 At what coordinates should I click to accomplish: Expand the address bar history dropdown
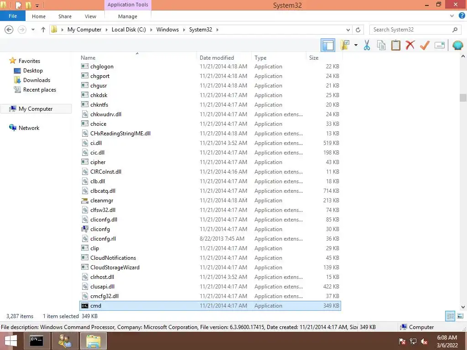[x=348, y=30]
